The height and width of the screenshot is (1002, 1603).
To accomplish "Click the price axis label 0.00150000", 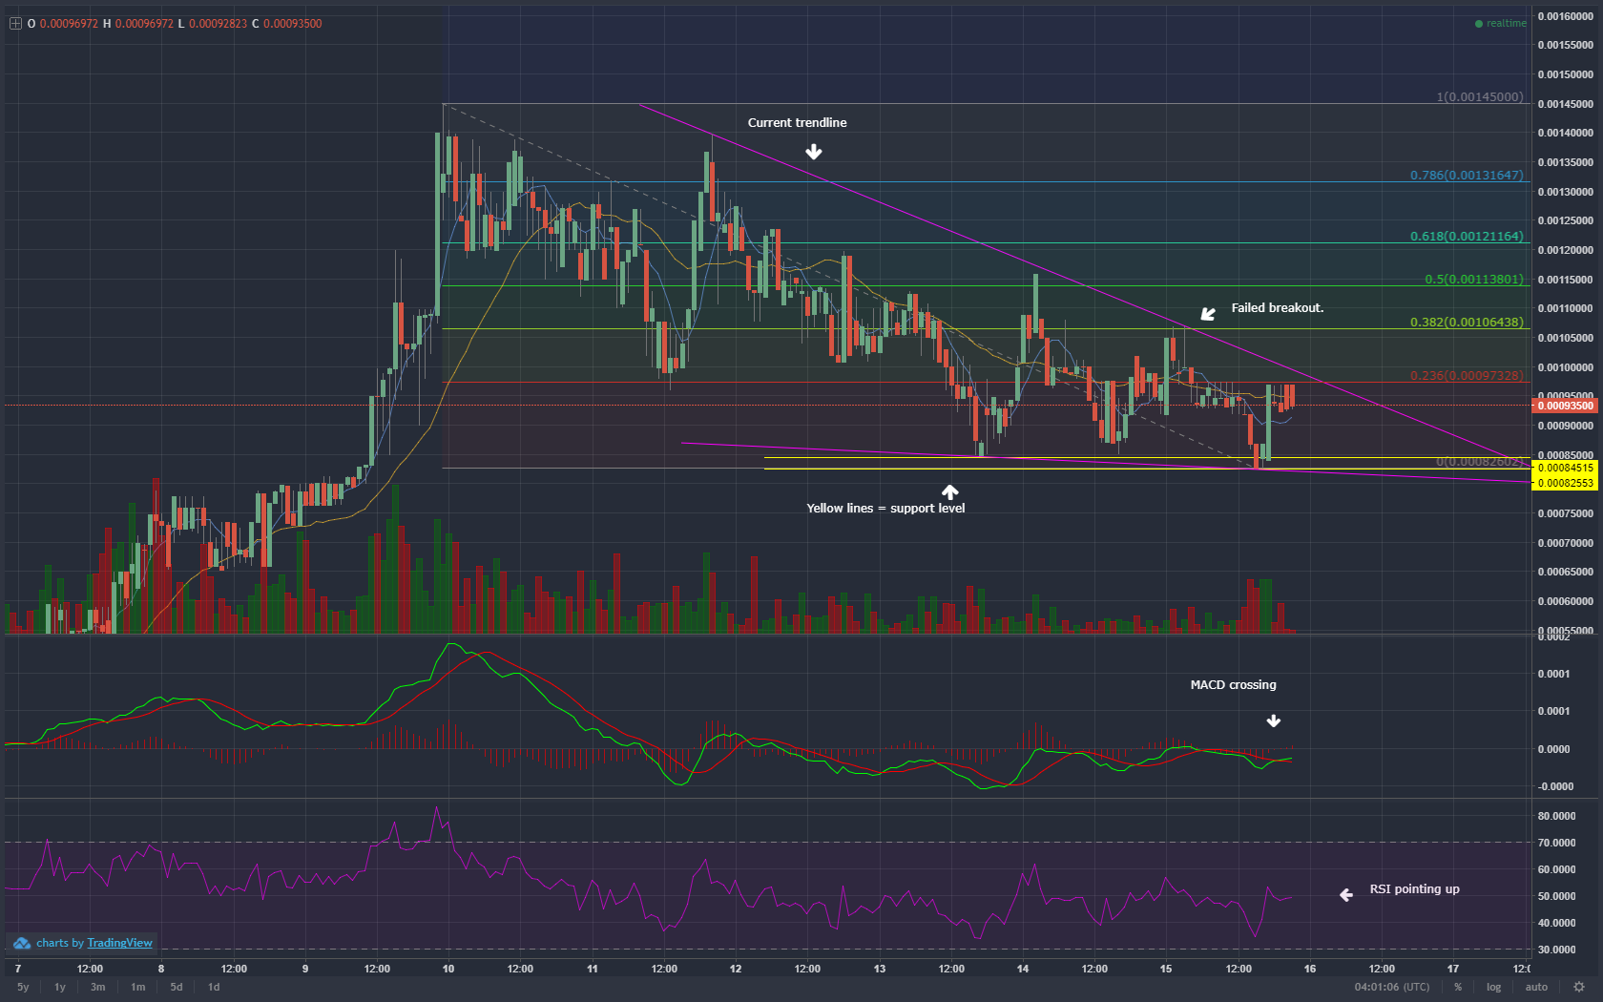I will (1565, 74).
